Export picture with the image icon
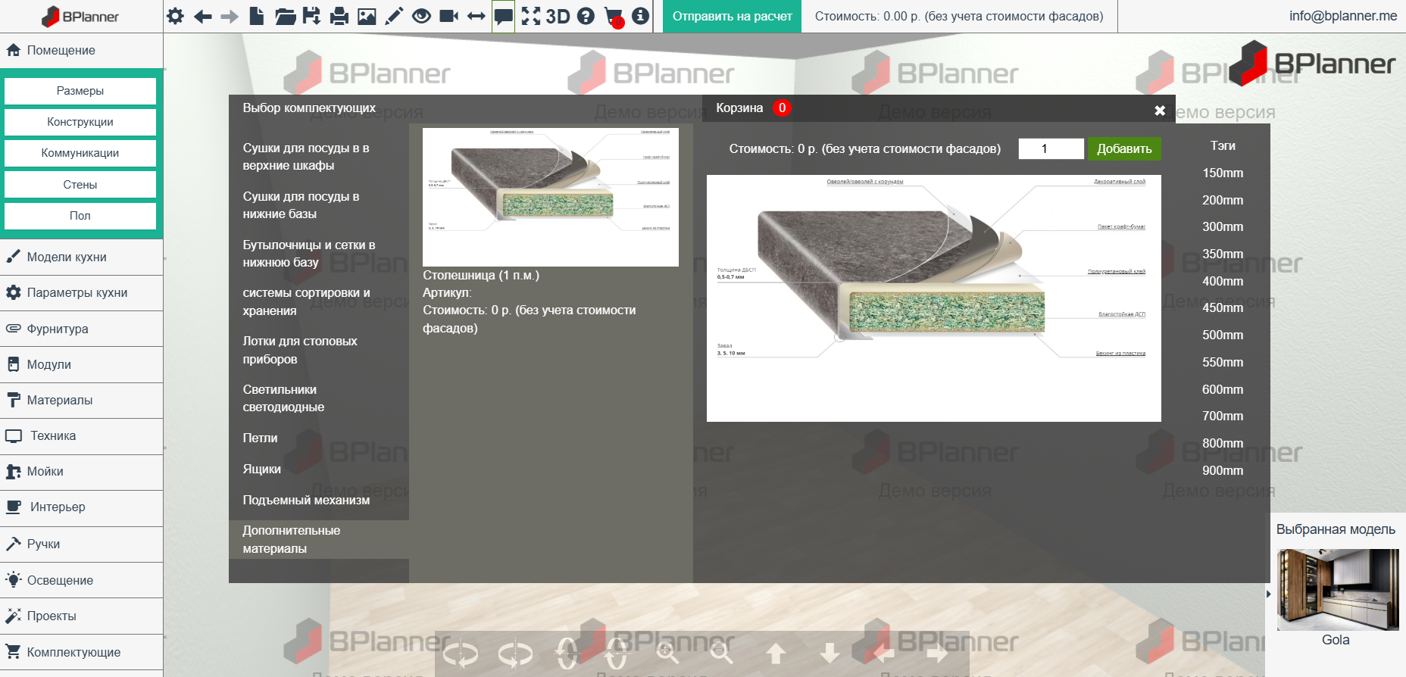The height and width of the screenshot is (677, 1406). 367,16
